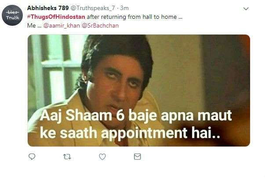Open the 'Lies Truth' profile avatar
265x178 pixels.
12,15
